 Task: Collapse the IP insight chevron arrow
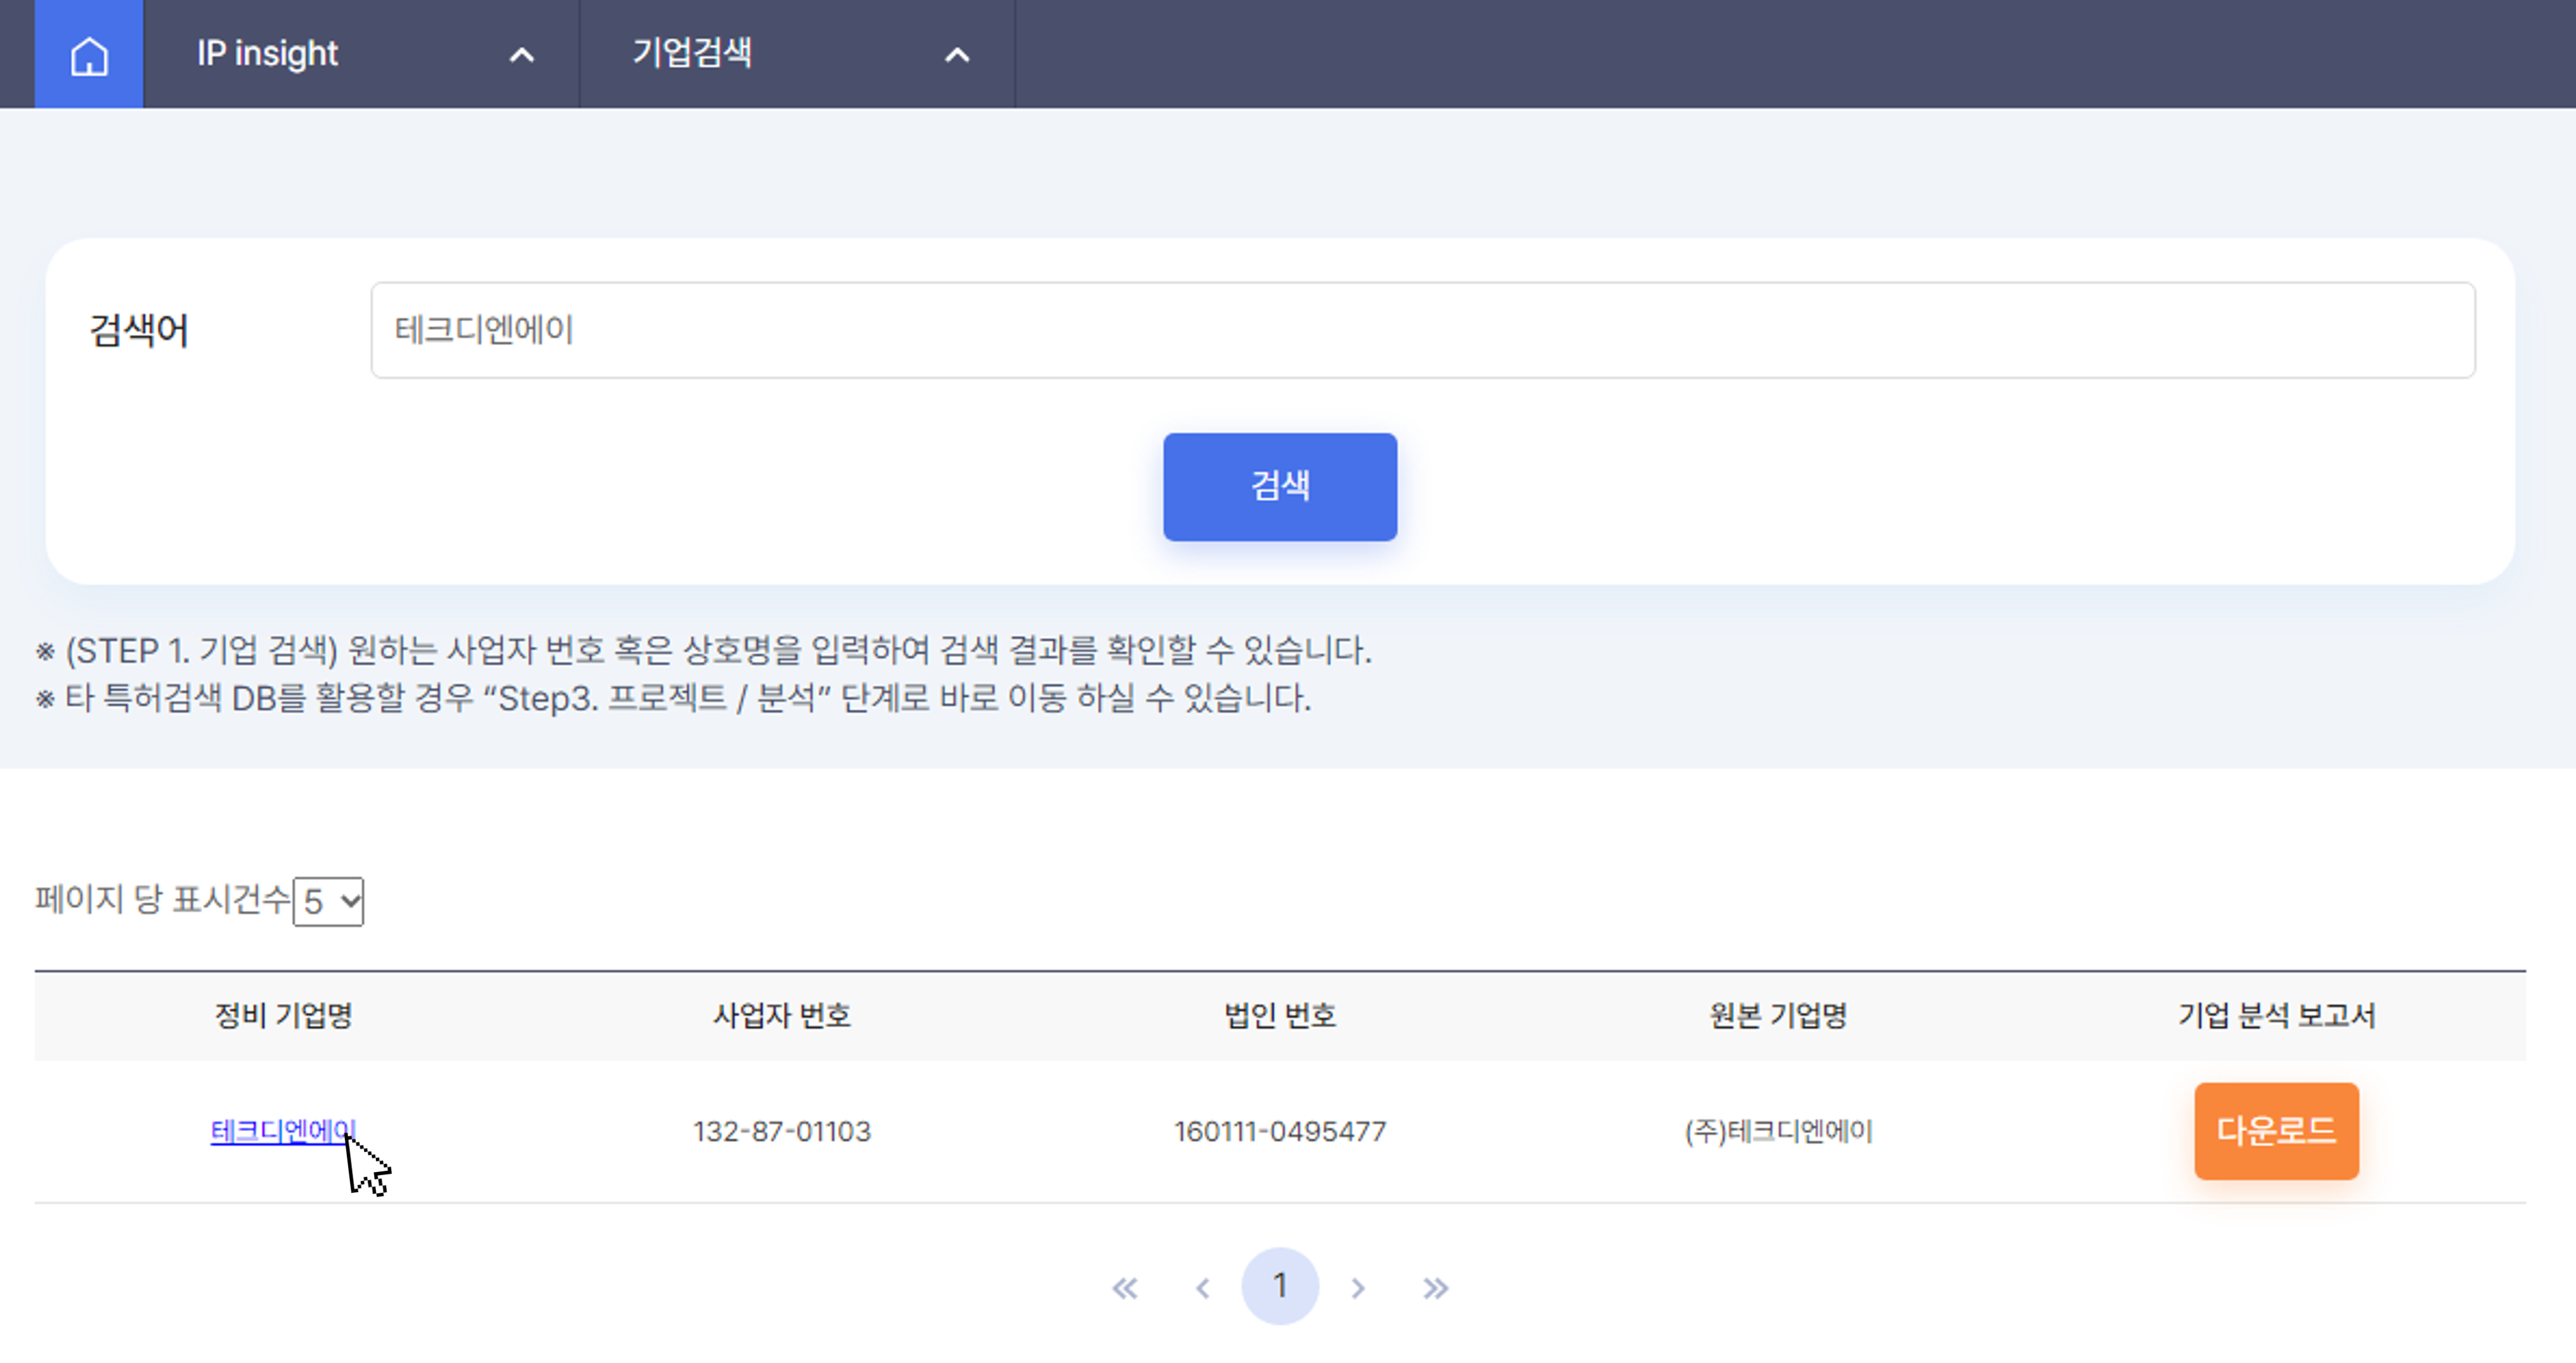click(522, 55)
